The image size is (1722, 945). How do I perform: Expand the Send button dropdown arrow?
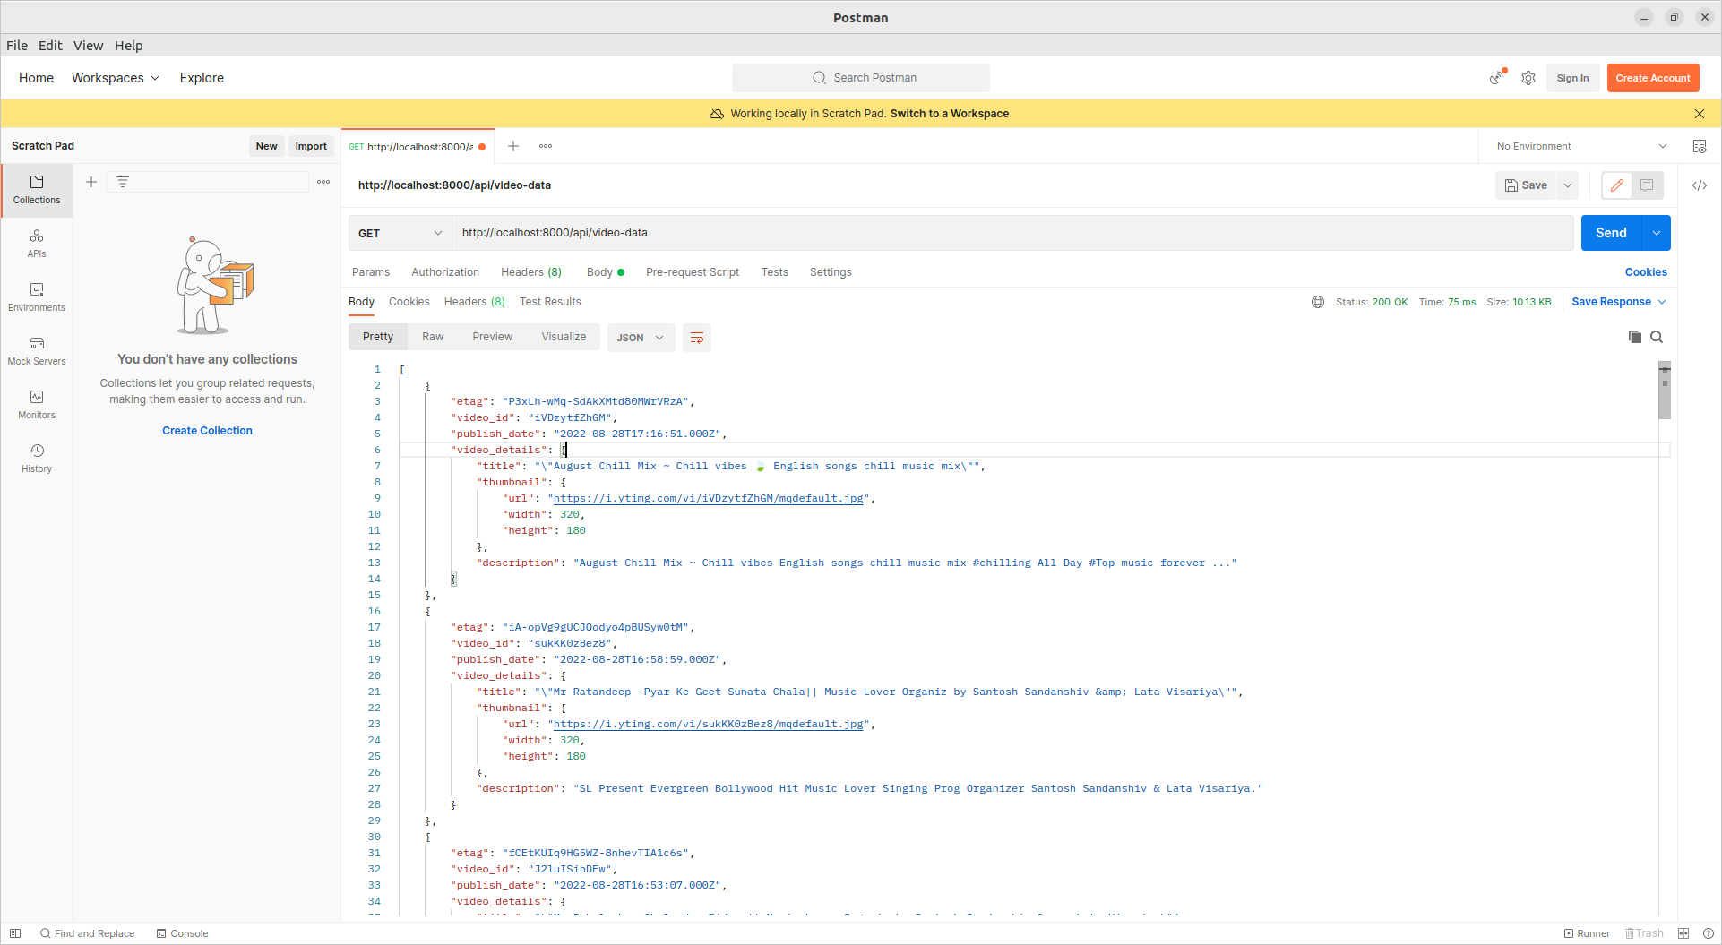pyautogui.click(x=1657, y=233)
